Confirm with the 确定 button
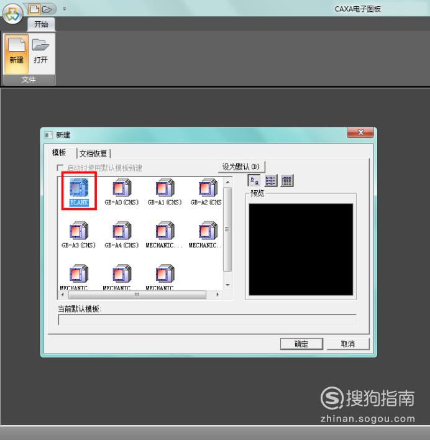The image size is (430, 440). point(301,344)
